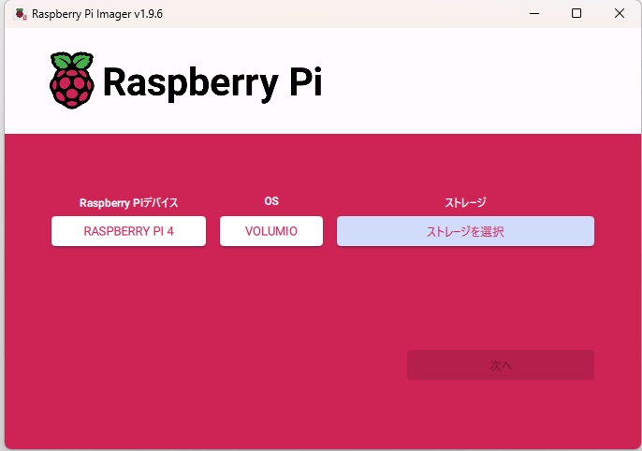Minimize the Raspberry Pi Imager window
The image size is (642, 451).
point(533,13)
